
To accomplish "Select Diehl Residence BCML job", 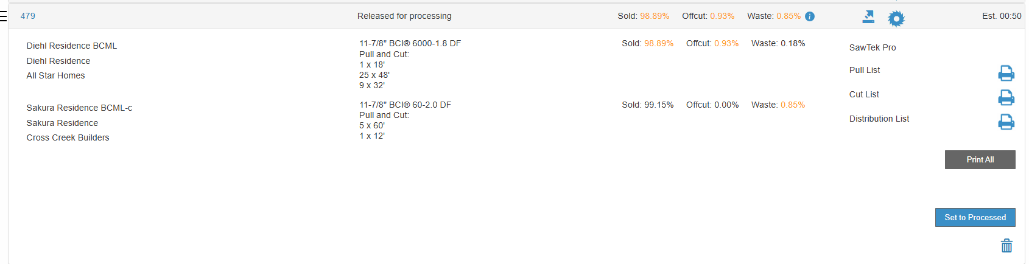I will (x=72, y=46).
